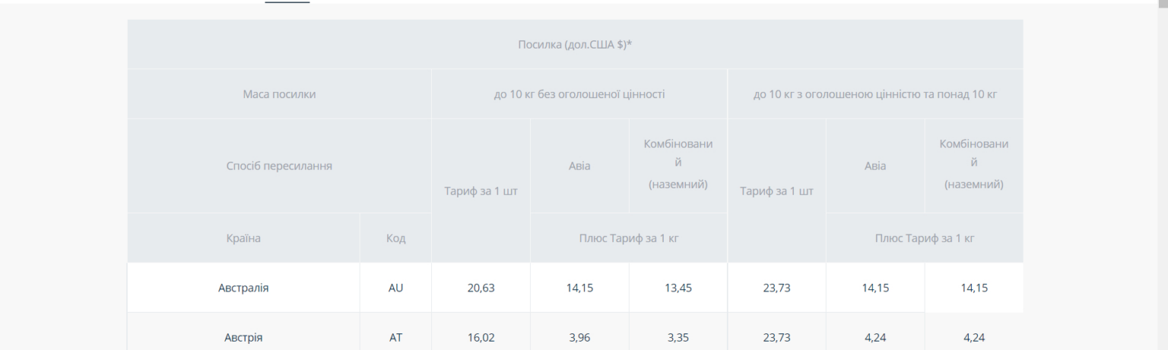
Task: Select the 13,45 combined tariff cell
Action: click(678, 288)
